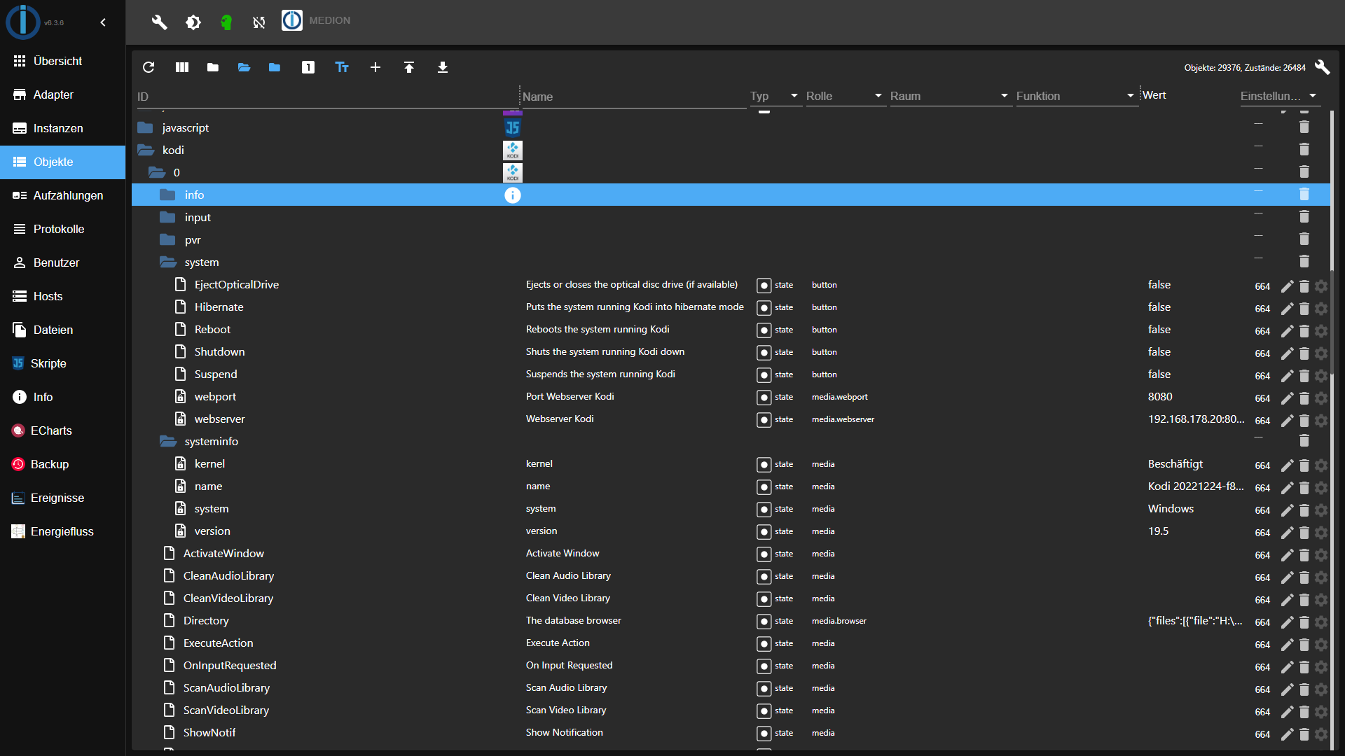Add a new object with plus icon
Image resolution: width=1345 pixels, height=756 pixels.
(x=375, y=67)
